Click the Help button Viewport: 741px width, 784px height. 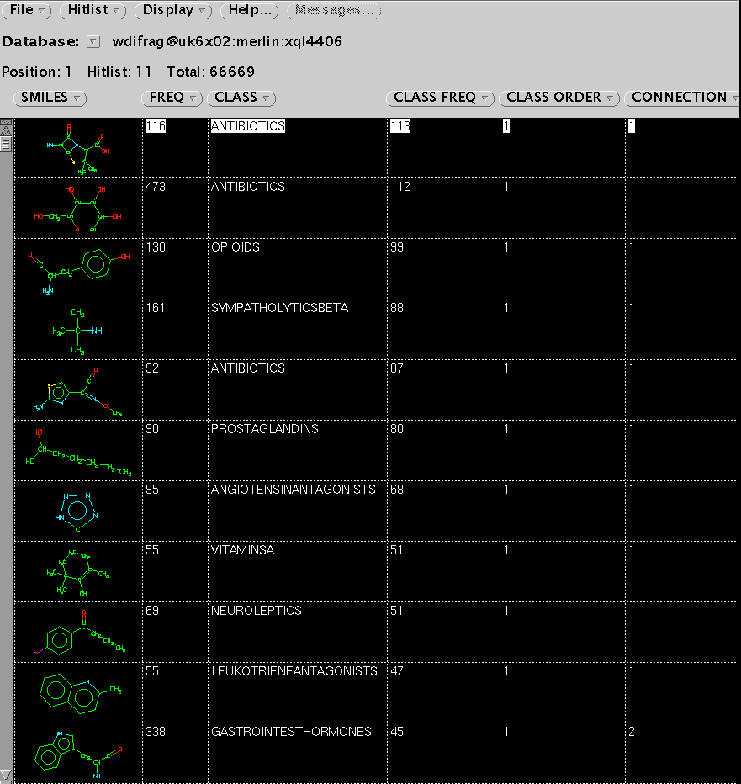(250, 11)
